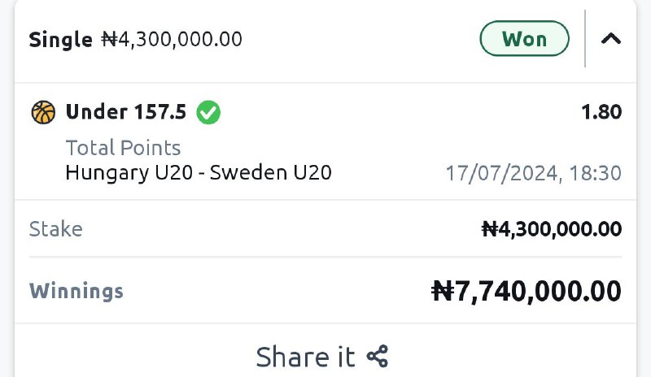
Task: Click the 1.80 odds value
Action: pos(601,112)
